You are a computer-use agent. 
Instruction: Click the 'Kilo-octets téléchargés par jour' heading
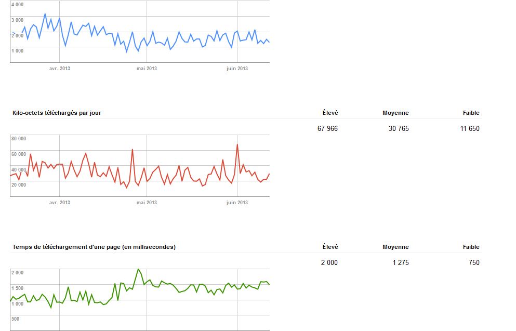click(57, 113)
